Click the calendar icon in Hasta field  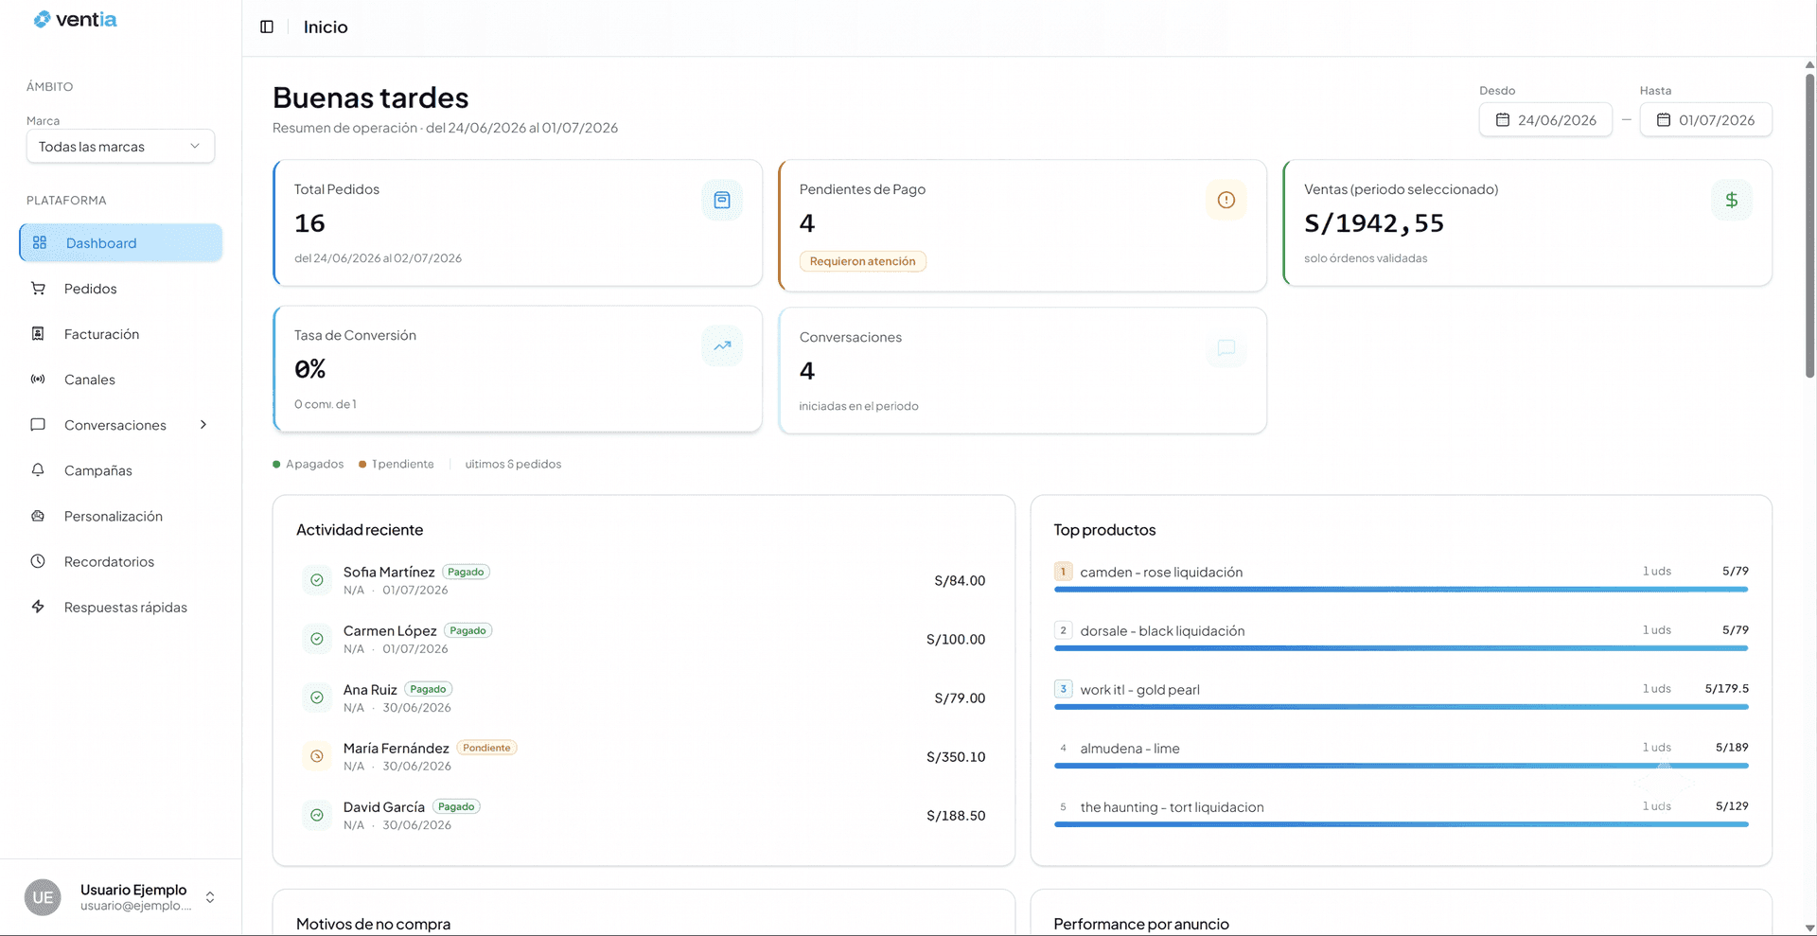[1664, 120]
